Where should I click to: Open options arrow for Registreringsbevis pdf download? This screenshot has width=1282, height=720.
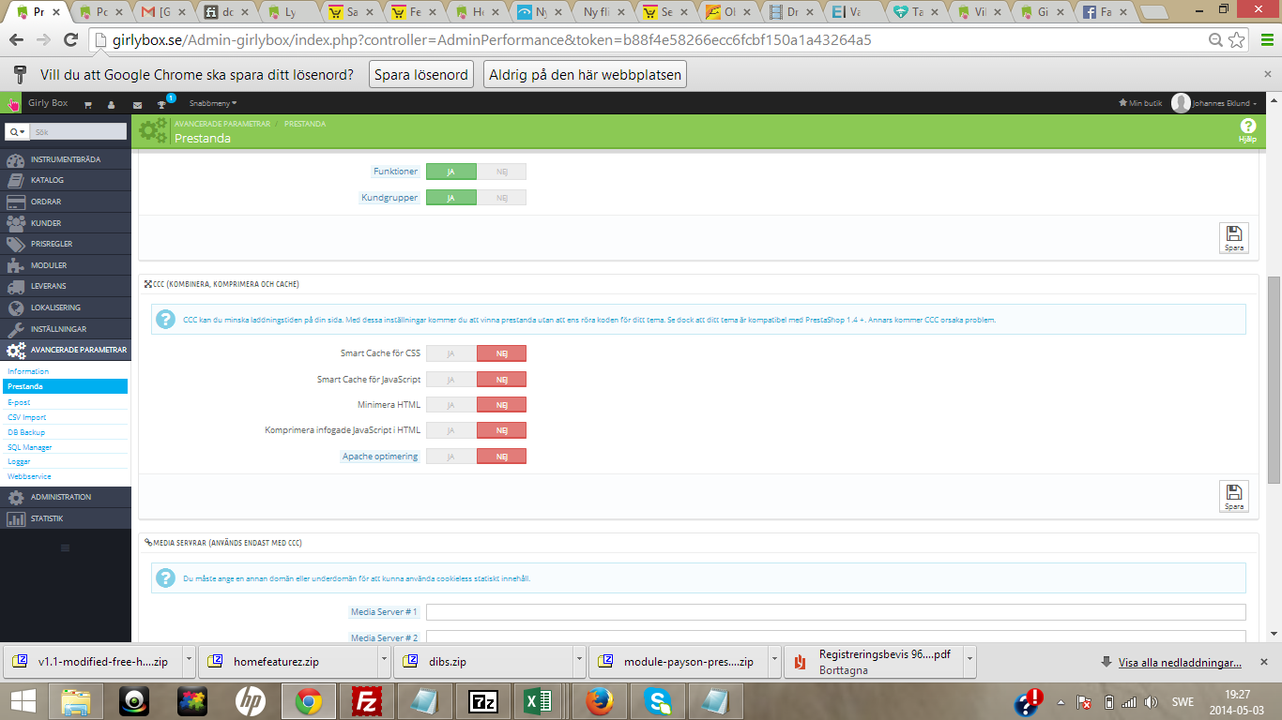[969, 661]
